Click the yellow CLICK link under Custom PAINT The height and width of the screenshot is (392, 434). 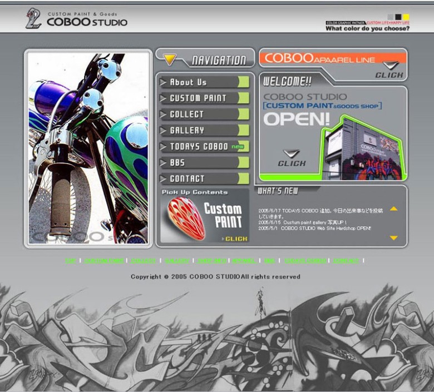tap(234, 239)
